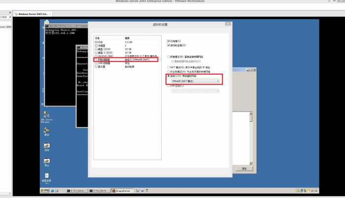Select the Processors device row
Screen dimensions: 345x198
pos(101,45)
